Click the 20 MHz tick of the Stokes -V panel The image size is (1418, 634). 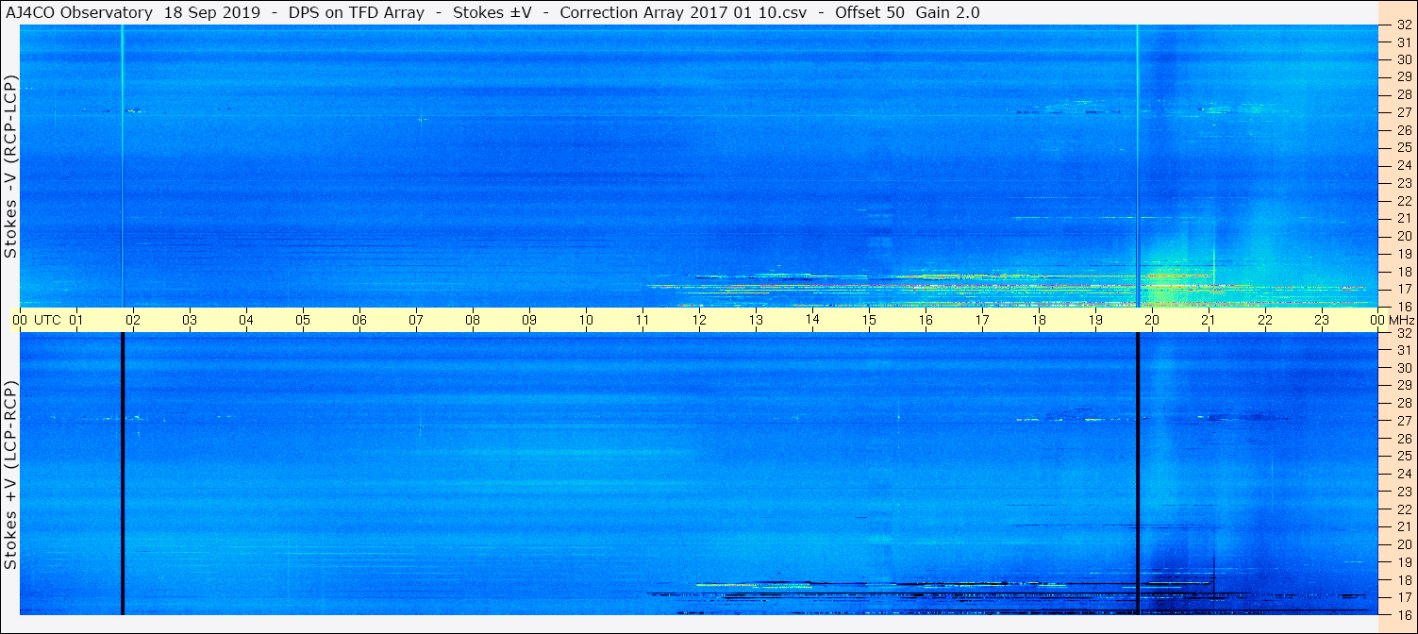click(1404, 236)
